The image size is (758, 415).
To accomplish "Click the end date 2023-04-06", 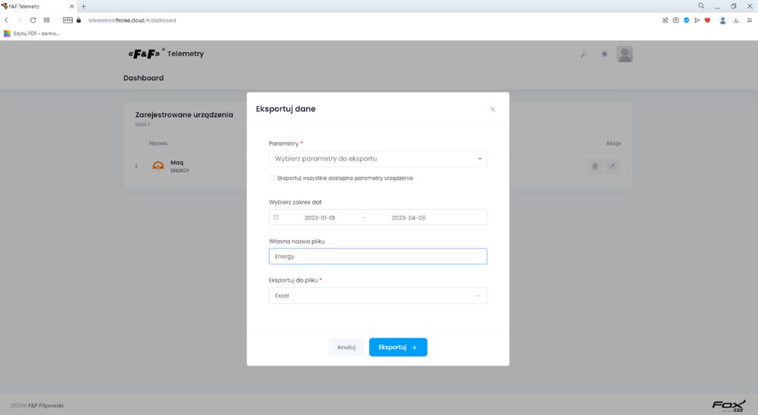I will pos(409,218).
